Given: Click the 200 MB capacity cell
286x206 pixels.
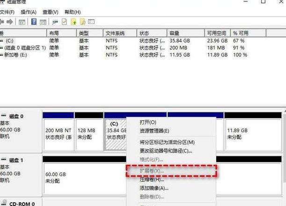Looking at the screenshot, I should [178, 48].
